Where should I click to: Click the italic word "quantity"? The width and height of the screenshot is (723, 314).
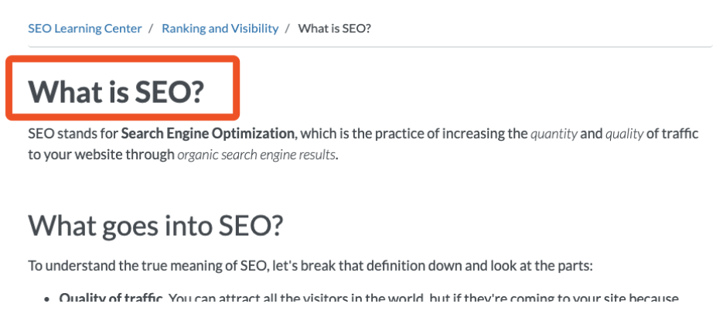pyautogui.click(x=554, y=134)
